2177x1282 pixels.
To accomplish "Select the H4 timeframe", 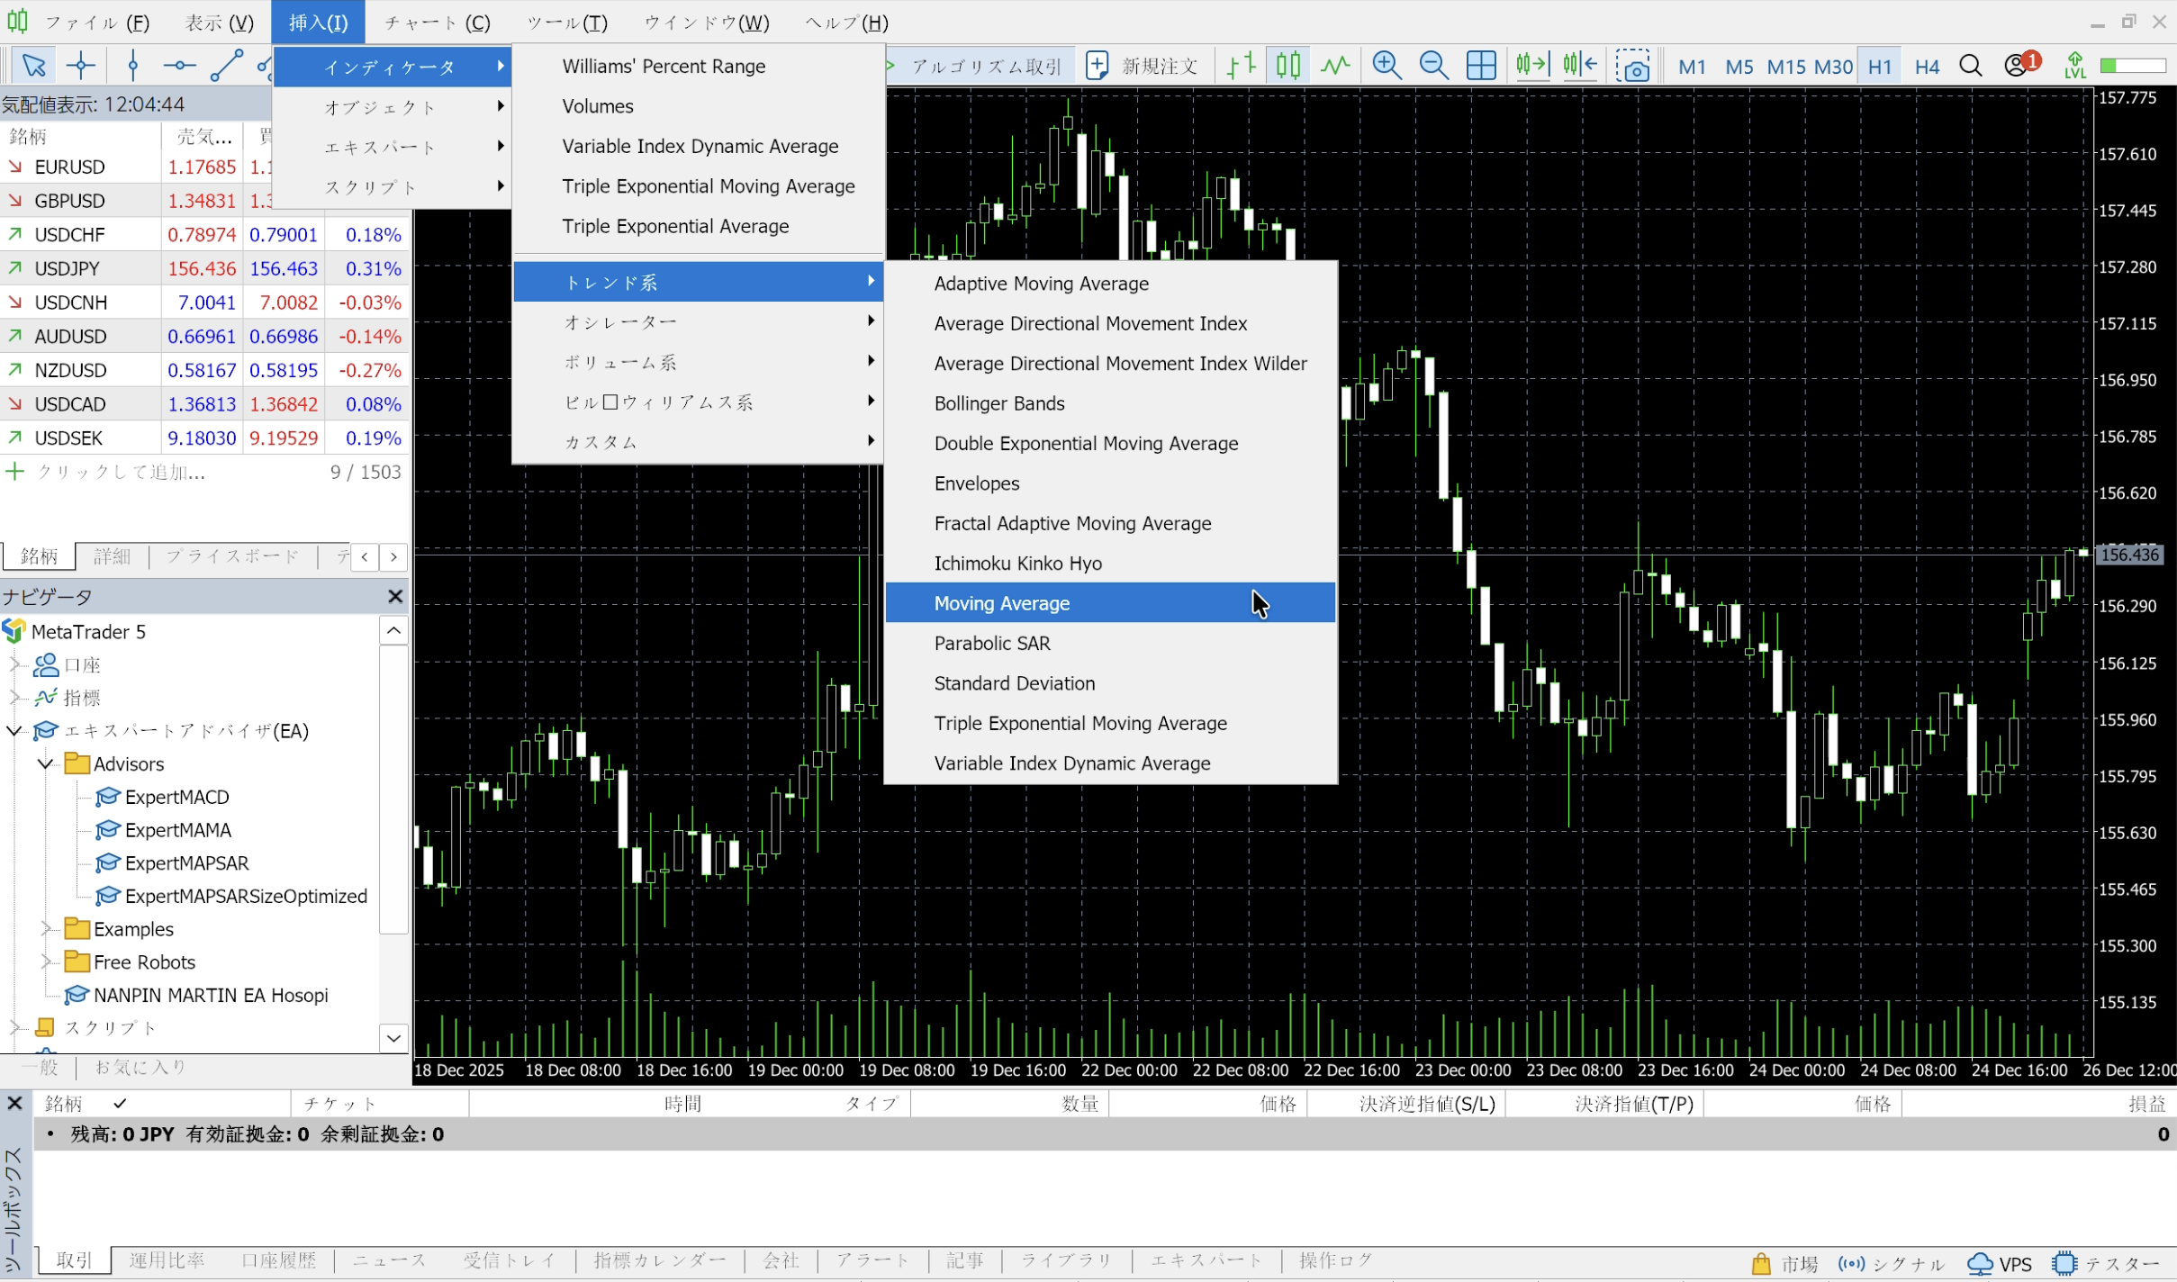I will 1926,66.
